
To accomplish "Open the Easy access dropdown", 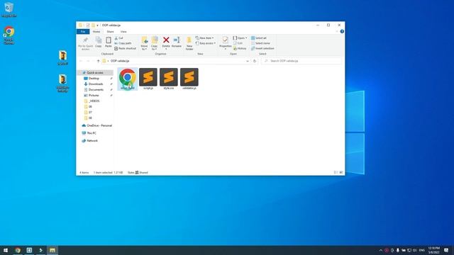I will pos(206,43).
